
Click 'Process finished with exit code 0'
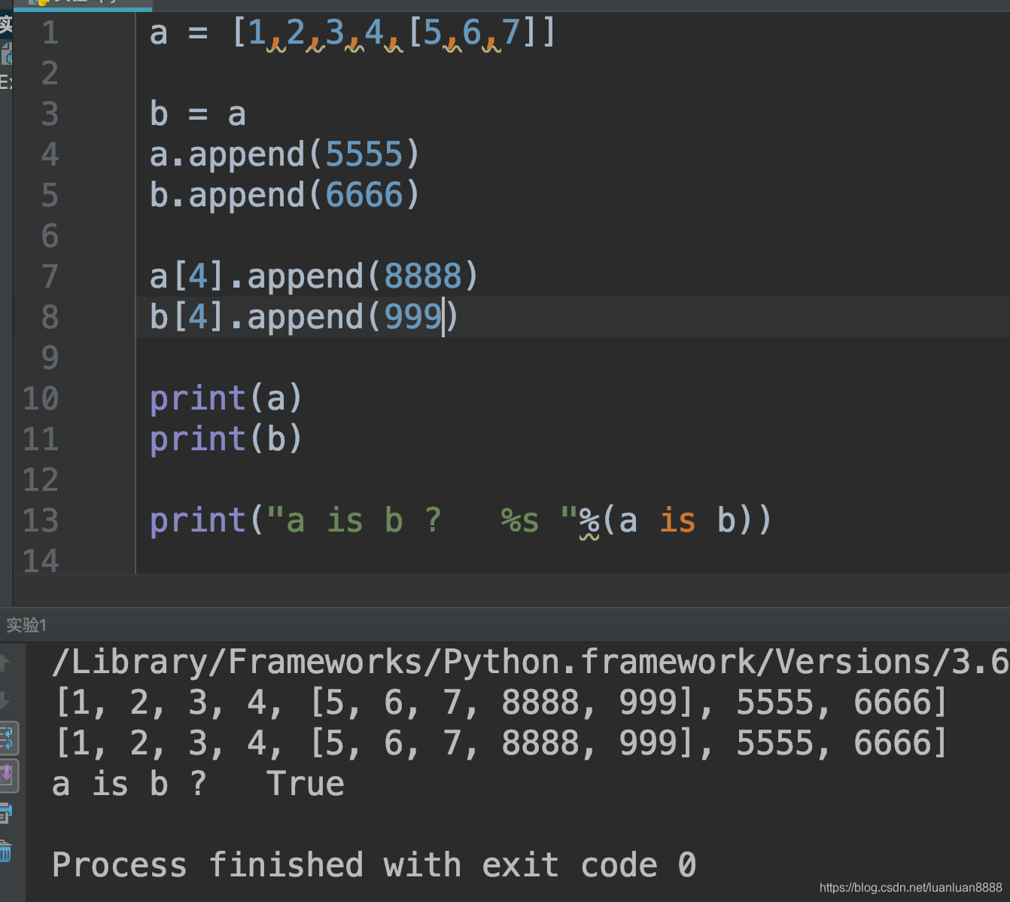(374, 865)
